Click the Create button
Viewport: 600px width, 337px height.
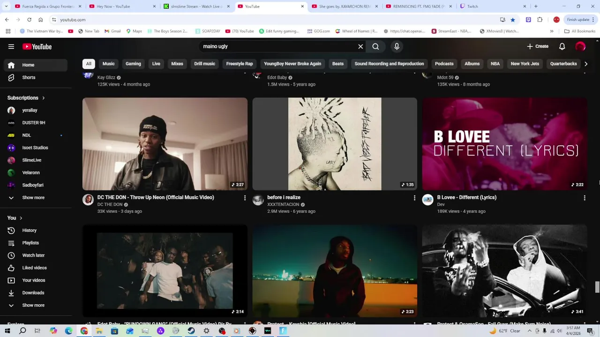point(538,46)
